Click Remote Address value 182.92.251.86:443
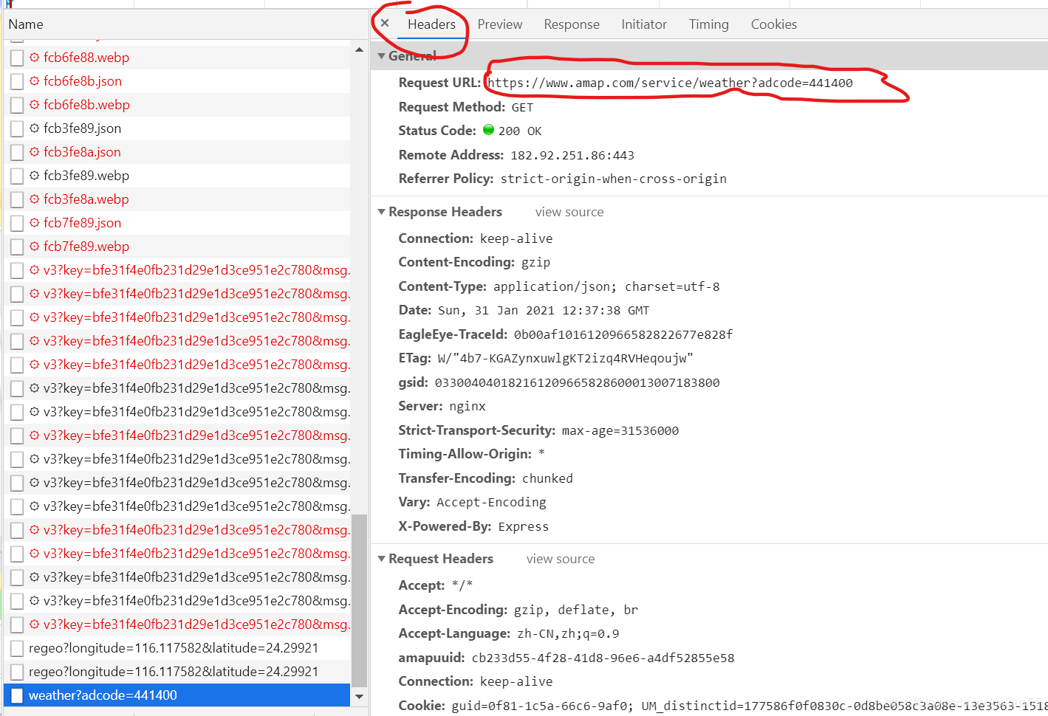 click(x=572, y=156)
